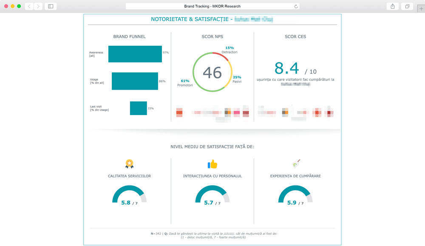
Task: Click the SCOR NPS heading
Action: [212, 36]
